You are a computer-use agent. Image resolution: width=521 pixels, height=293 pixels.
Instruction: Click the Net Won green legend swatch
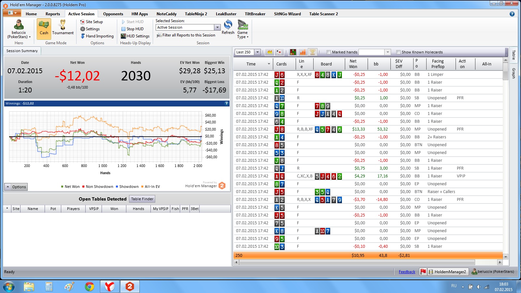62,187
